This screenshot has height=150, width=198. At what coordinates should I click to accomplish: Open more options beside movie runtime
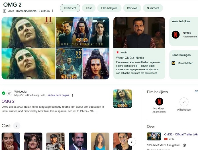[x=53, y=11]
